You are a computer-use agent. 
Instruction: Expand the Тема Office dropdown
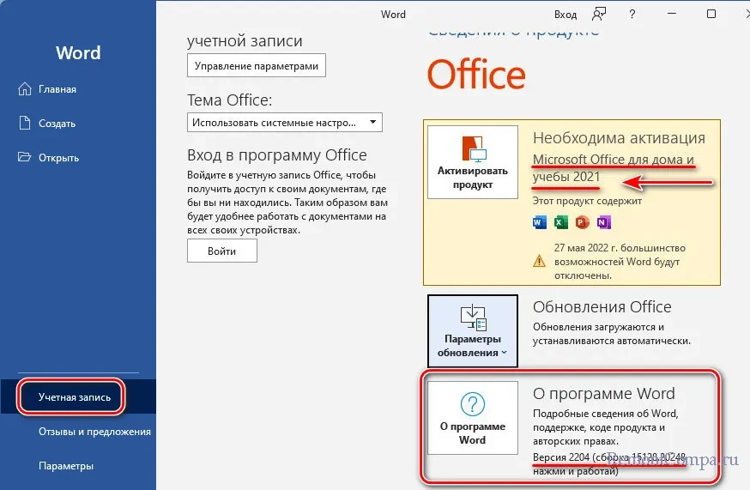[x=285, y=122]
